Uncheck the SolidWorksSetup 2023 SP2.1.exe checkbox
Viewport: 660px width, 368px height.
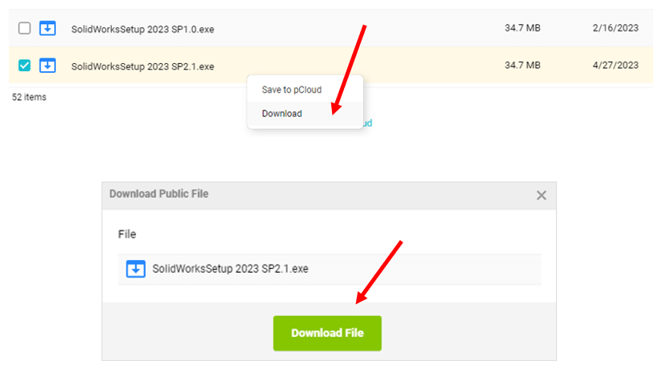click(x=25, y=66)
